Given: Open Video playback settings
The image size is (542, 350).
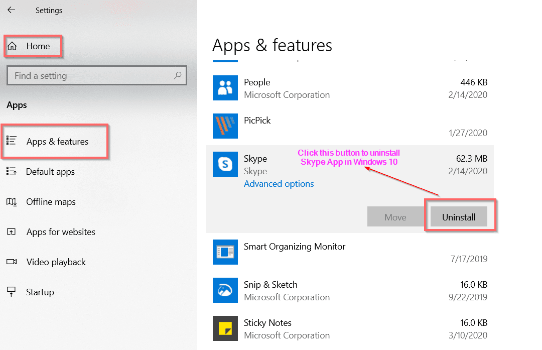Looking at the screenshot, I should [56, 262].
